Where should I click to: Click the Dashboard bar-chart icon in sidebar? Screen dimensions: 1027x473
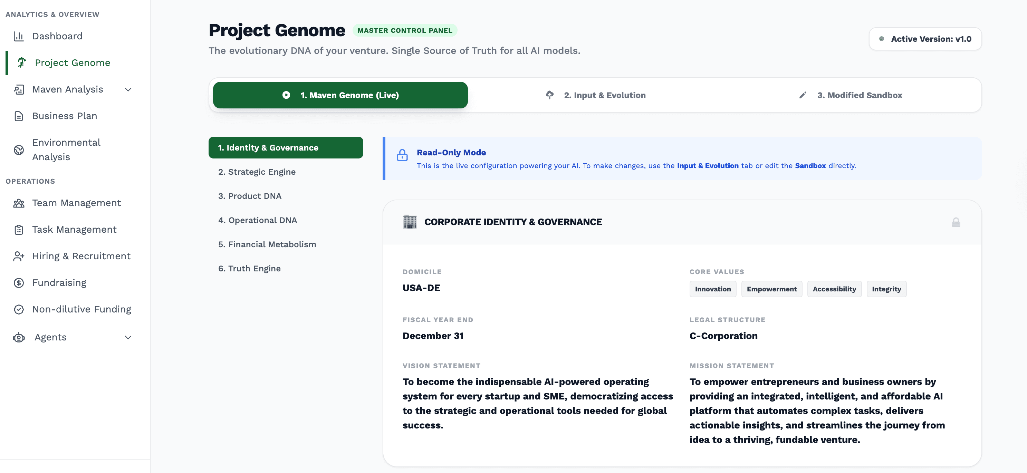pyautogui.click(x=19, y=36)
